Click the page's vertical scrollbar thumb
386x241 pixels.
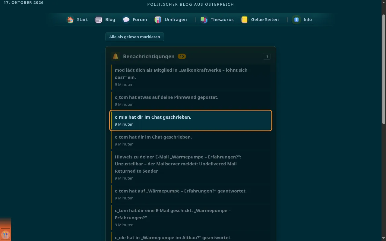coord(384,69)
